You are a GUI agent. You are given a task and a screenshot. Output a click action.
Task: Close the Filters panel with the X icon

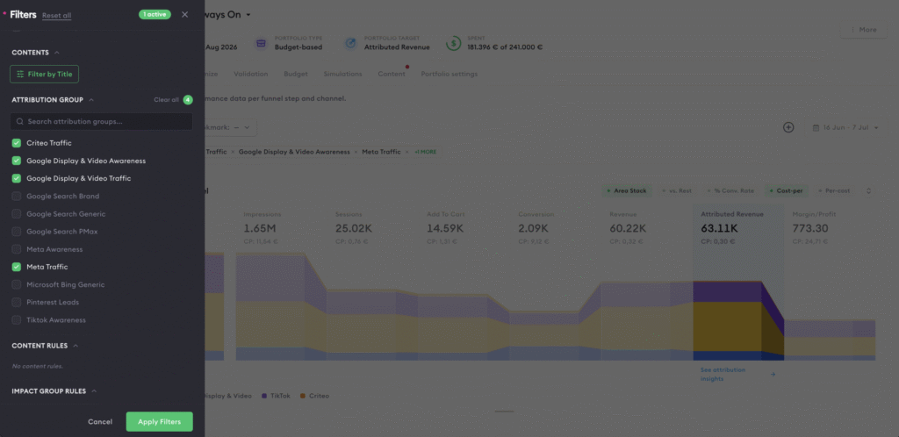(184, 14)
